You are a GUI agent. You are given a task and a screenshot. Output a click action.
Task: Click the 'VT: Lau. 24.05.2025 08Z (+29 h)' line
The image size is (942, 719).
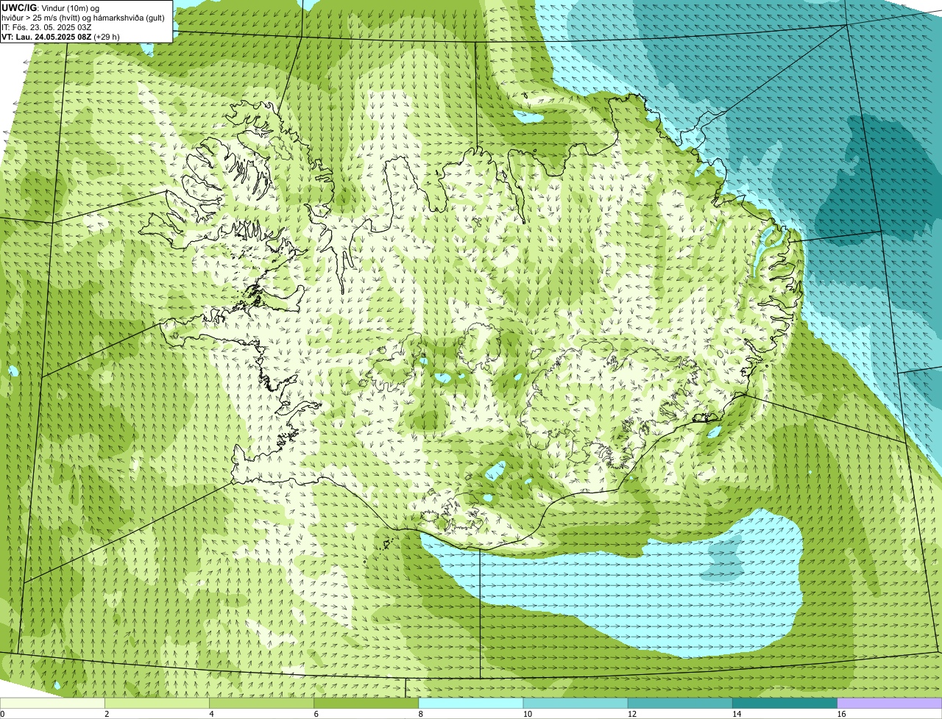click(60, 37)
